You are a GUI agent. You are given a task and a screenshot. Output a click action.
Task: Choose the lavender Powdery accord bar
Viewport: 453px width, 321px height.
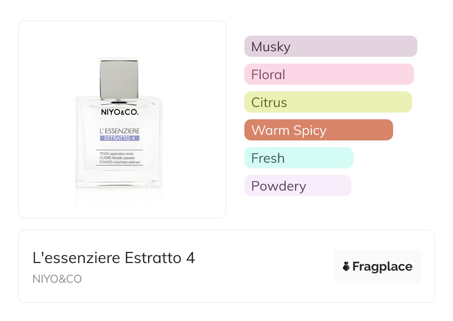coord(298,186)
